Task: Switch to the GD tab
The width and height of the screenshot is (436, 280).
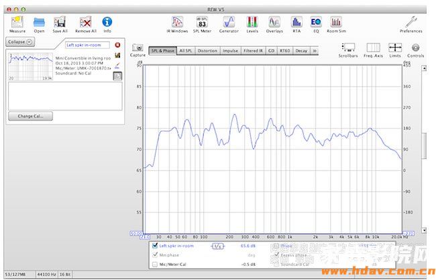Action: pyautogui.click(x=271, y=51)
